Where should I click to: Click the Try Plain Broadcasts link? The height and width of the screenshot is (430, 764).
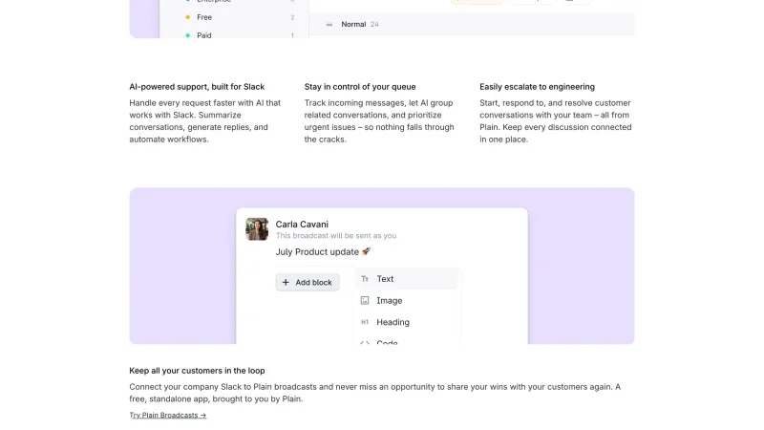click(x=168, y=415)
